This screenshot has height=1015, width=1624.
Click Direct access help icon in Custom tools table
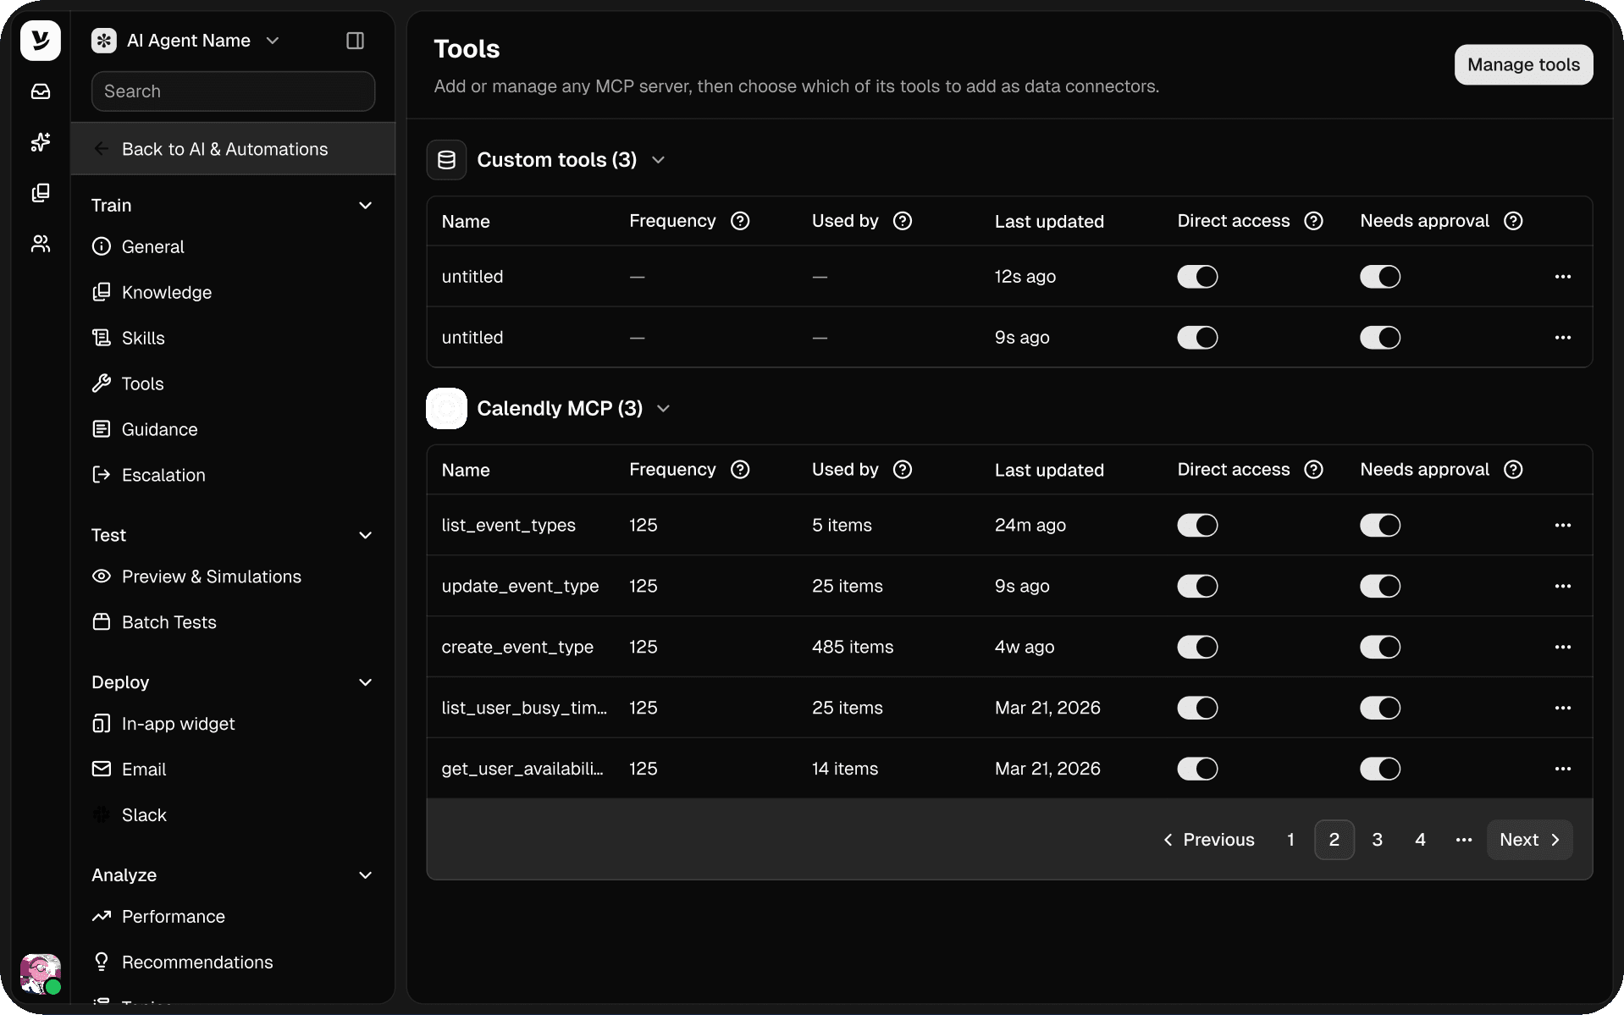coord(1313,221)
